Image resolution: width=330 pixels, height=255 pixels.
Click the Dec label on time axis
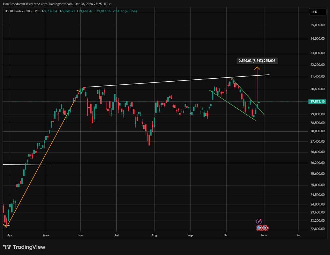pyautogui.click(x=298, y=235)
